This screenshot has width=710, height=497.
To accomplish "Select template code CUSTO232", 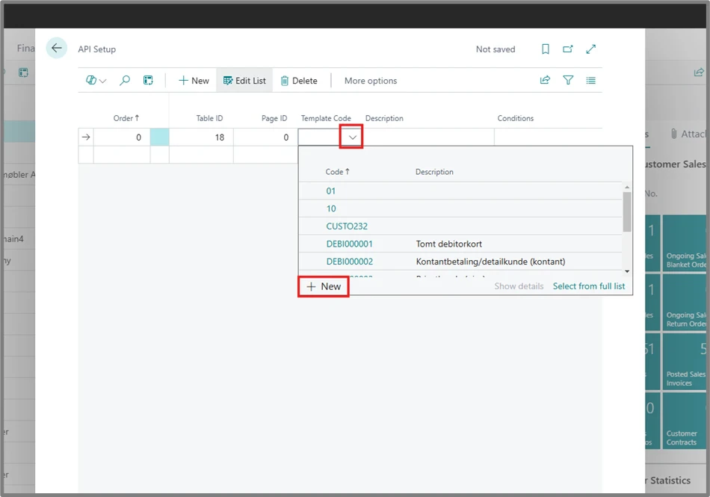I will pos(347,226).
